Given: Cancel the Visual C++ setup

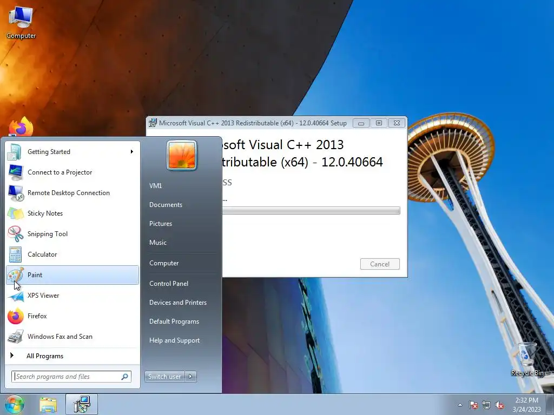Looking at the screenshot, I should point(380,264).
